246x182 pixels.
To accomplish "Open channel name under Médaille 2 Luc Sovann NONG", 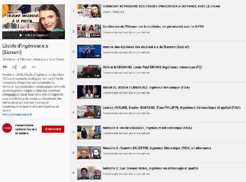I will click(x=126, y=174).
